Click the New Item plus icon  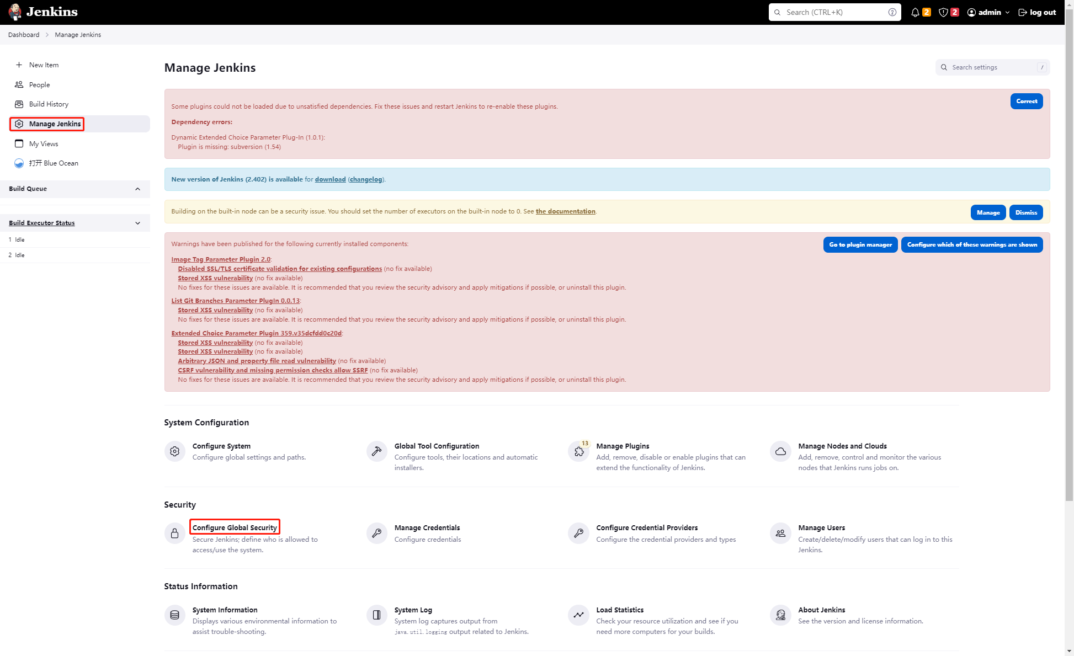point(19,65)
